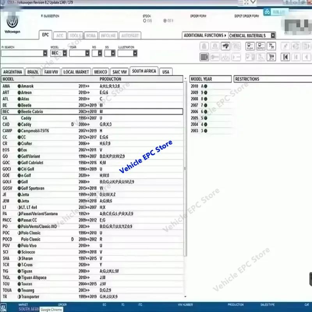Click the greyed left triangle back icon
The height and width of the screenshot is (312, 312).
(307, 57)
